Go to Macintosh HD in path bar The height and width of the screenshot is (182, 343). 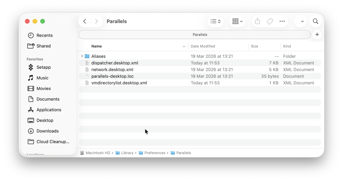95,153
